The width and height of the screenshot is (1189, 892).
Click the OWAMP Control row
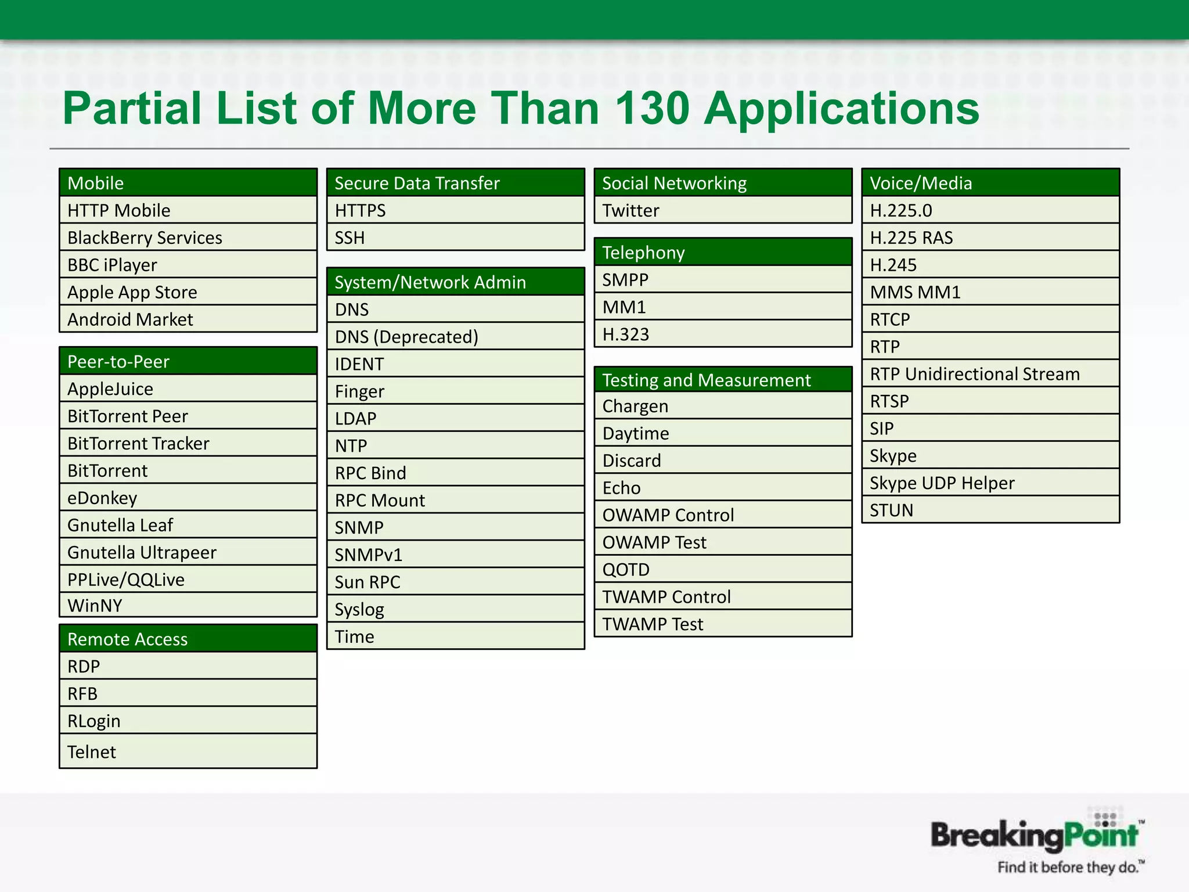coord(723,515)
